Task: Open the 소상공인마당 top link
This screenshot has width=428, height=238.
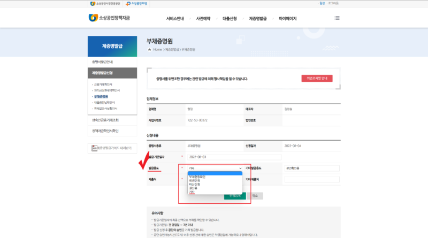Action: tap(136, 4)
